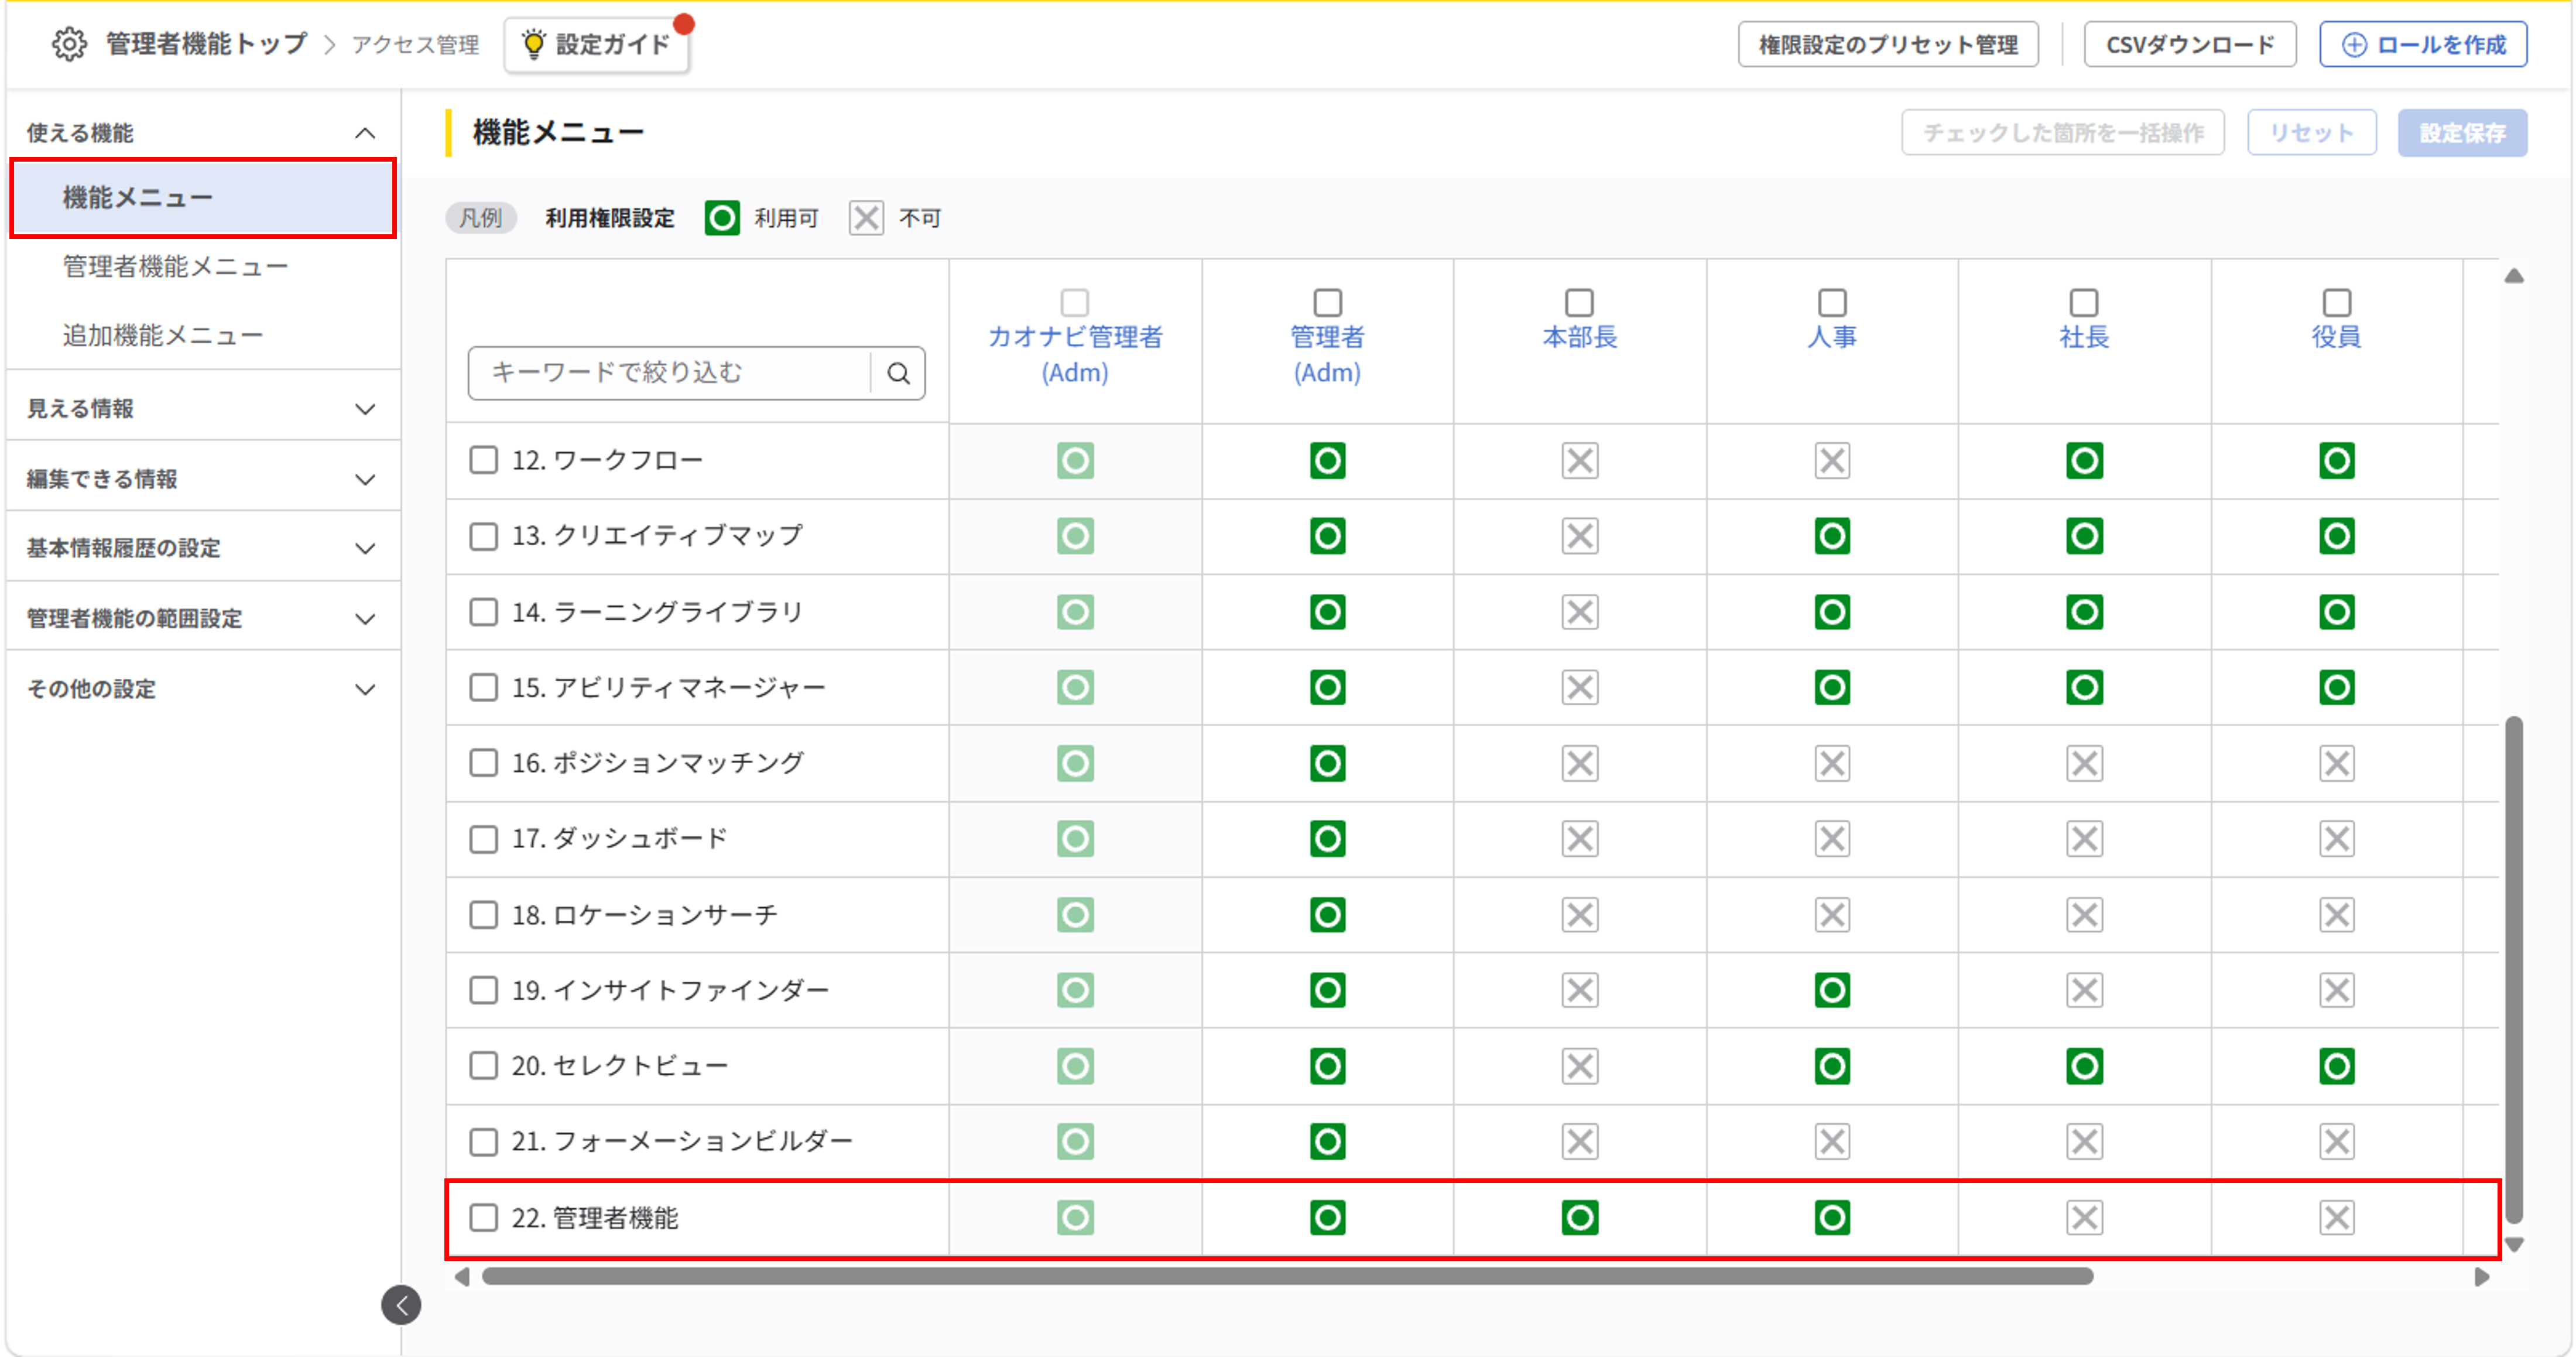The height and width of the screenshot is (1357, 2576).
Task: Go to 管理者機能トップ breadcrumb
Action: (x=206, y=44)
